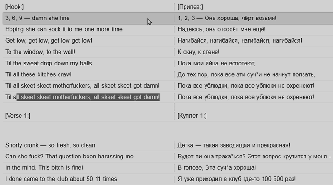Screen dimensions: 333x185
Task: Select 'To the window, to the wall!' line
Action: 40,52
